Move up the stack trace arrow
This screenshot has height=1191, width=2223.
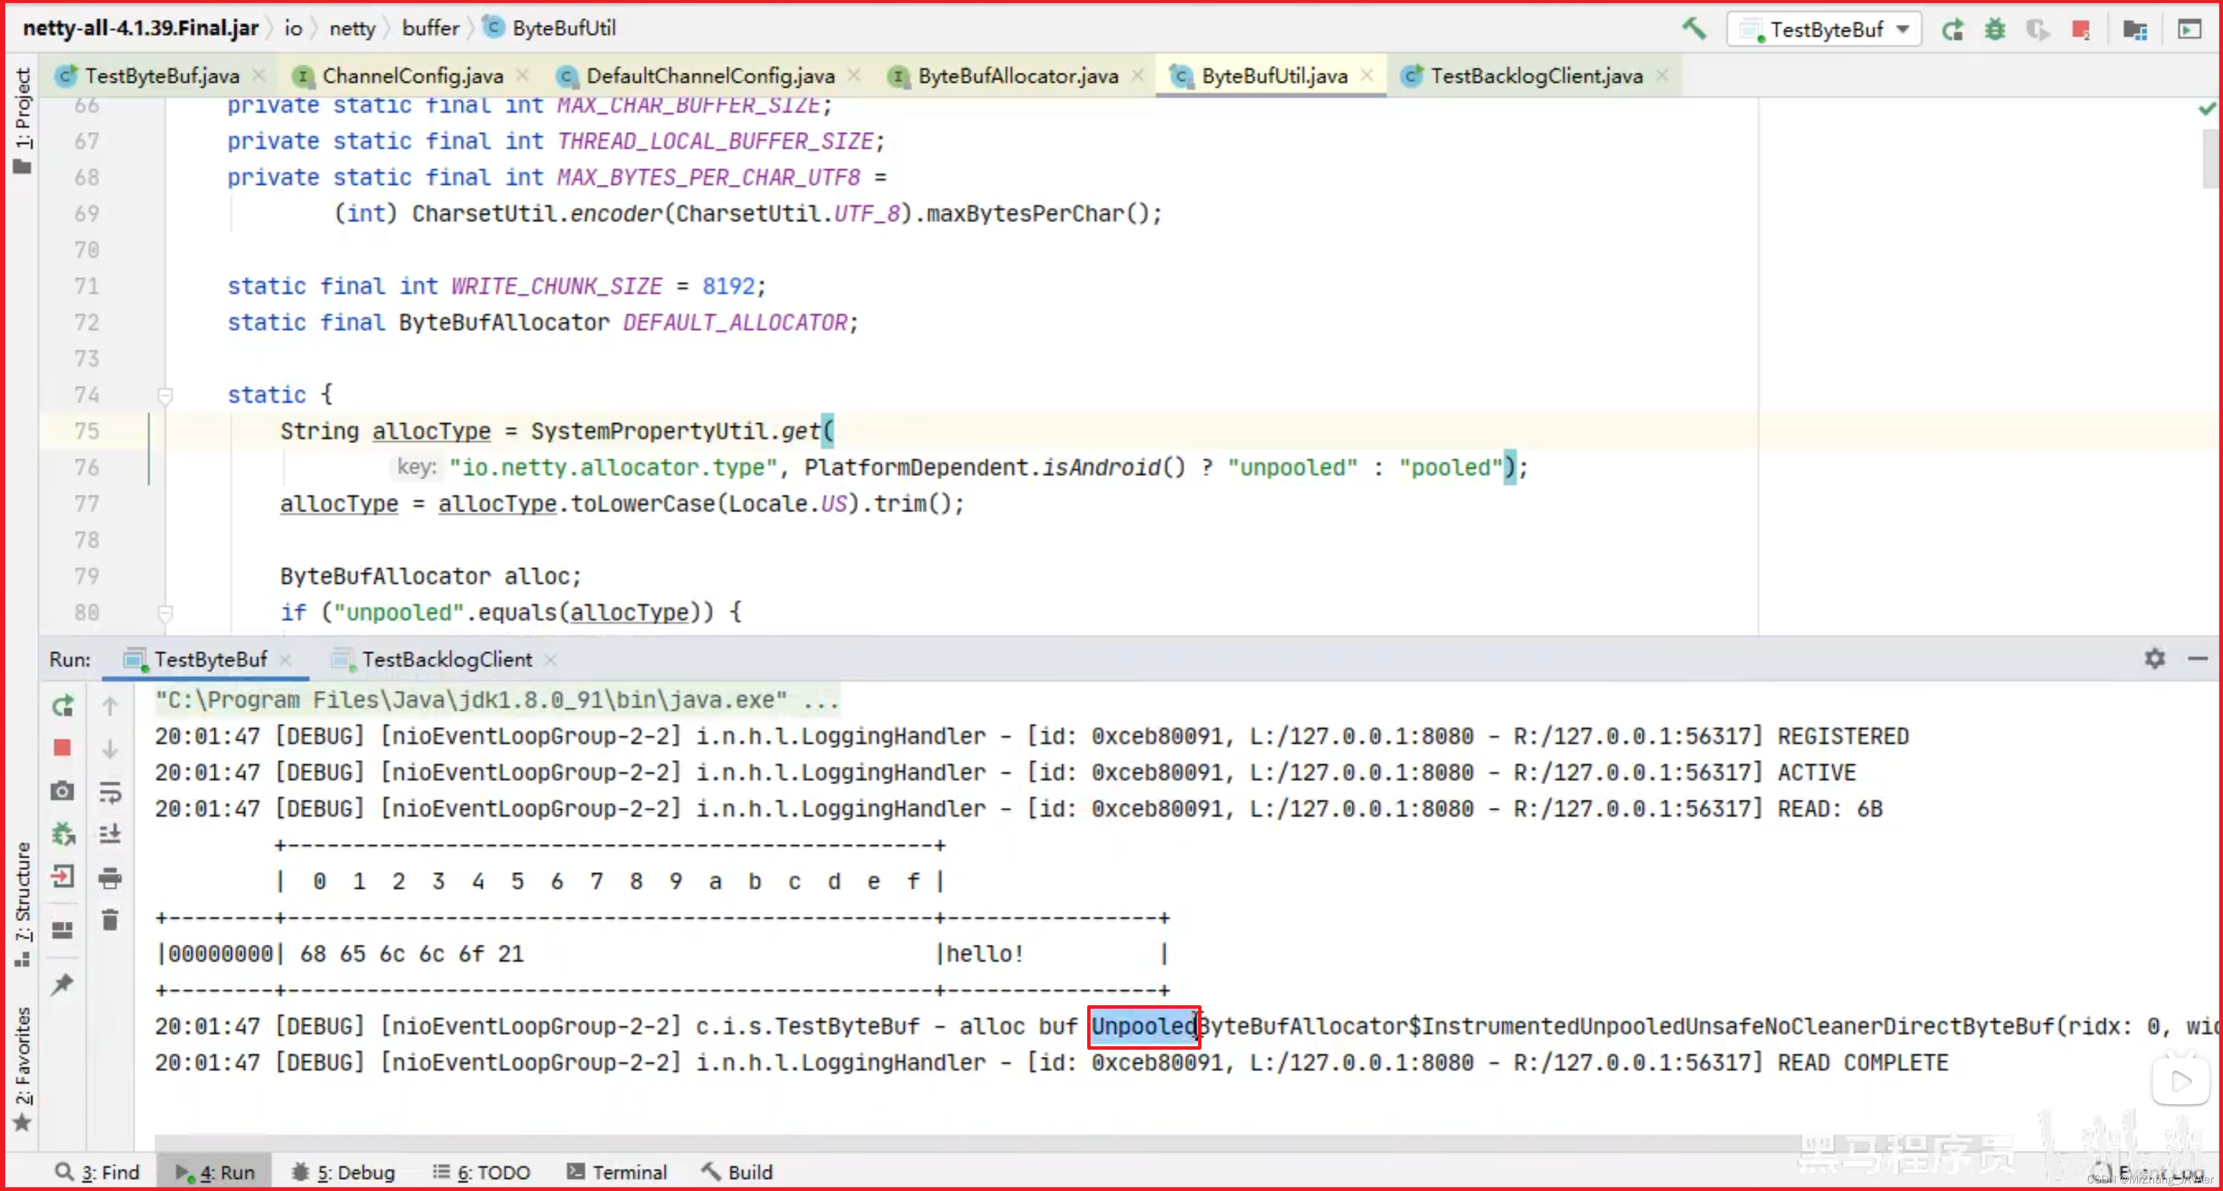point(110,706)
